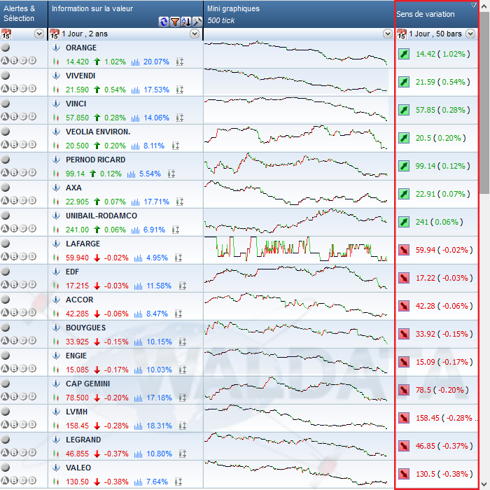Viewport: 490px width, 490px height.
Task: Click the 'Mini graphiques' column header
Action: 299,14
